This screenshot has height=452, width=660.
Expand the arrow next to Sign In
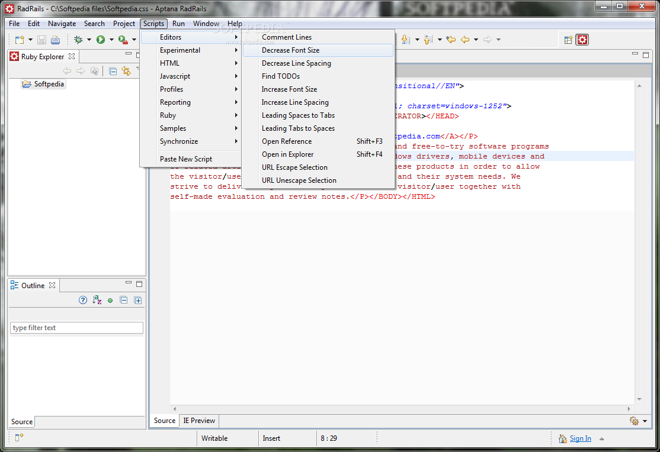pyautogui.click(x=602, y=438)
